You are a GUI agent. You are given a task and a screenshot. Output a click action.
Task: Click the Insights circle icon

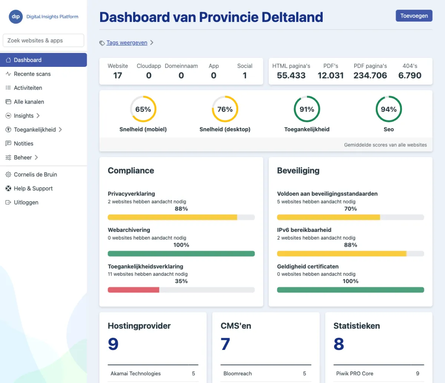8,116
